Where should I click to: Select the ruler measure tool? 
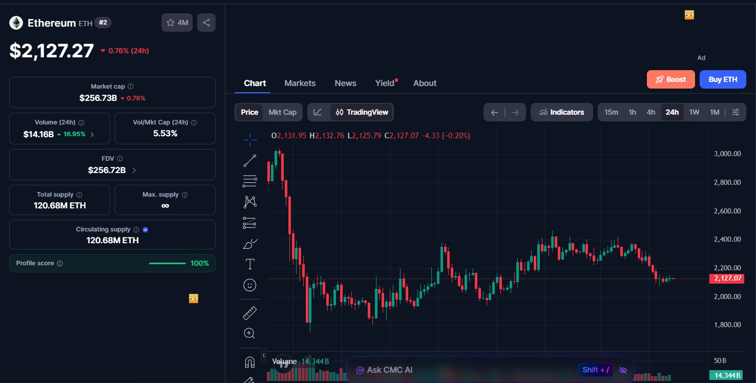point(250,313)
